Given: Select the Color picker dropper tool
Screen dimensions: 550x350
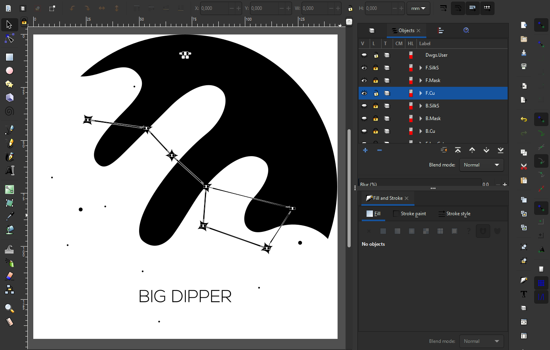Looking at the screenshot, I should [x=10, y=216].
